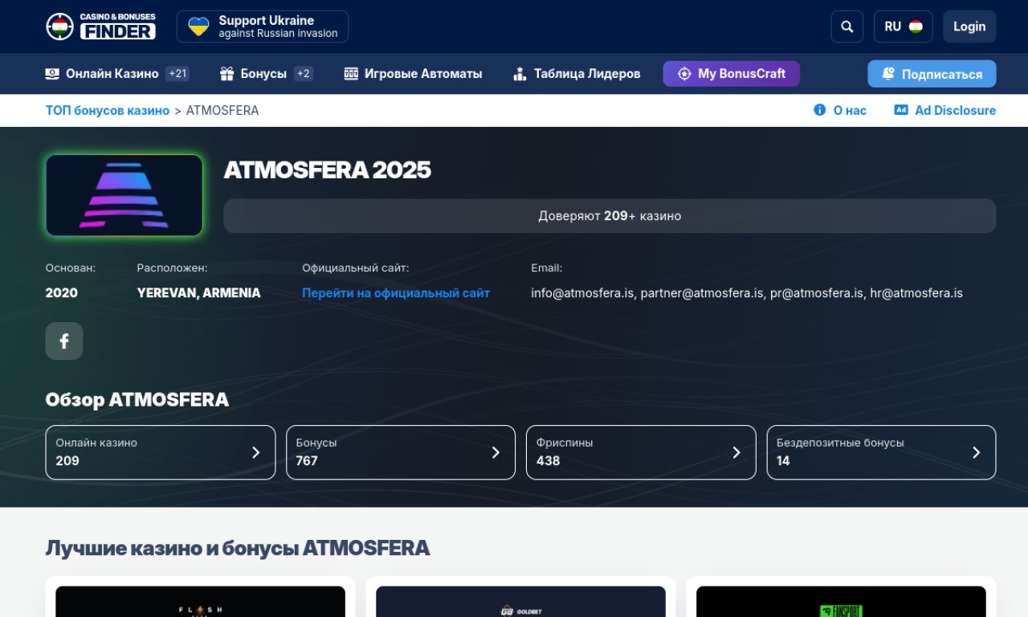Open search with the magnifier icon

[x=846, y=27]
